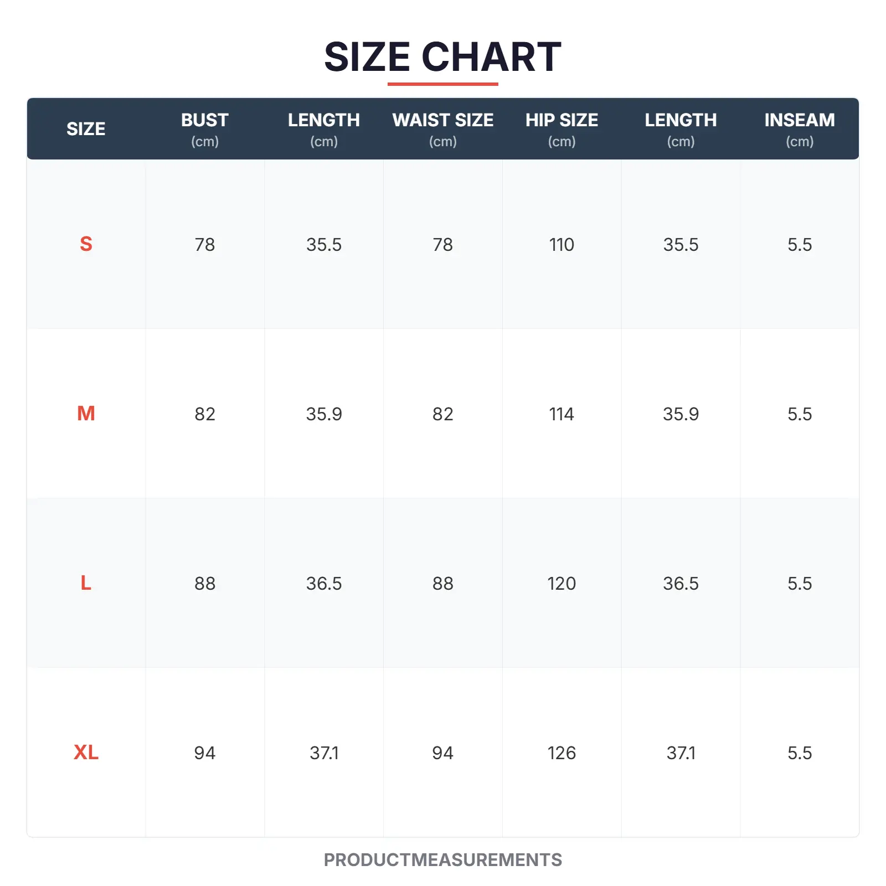Image resolution: width=886 pixels, height=886 pixels.
Task: Select the L size row label
Action: 86,583
